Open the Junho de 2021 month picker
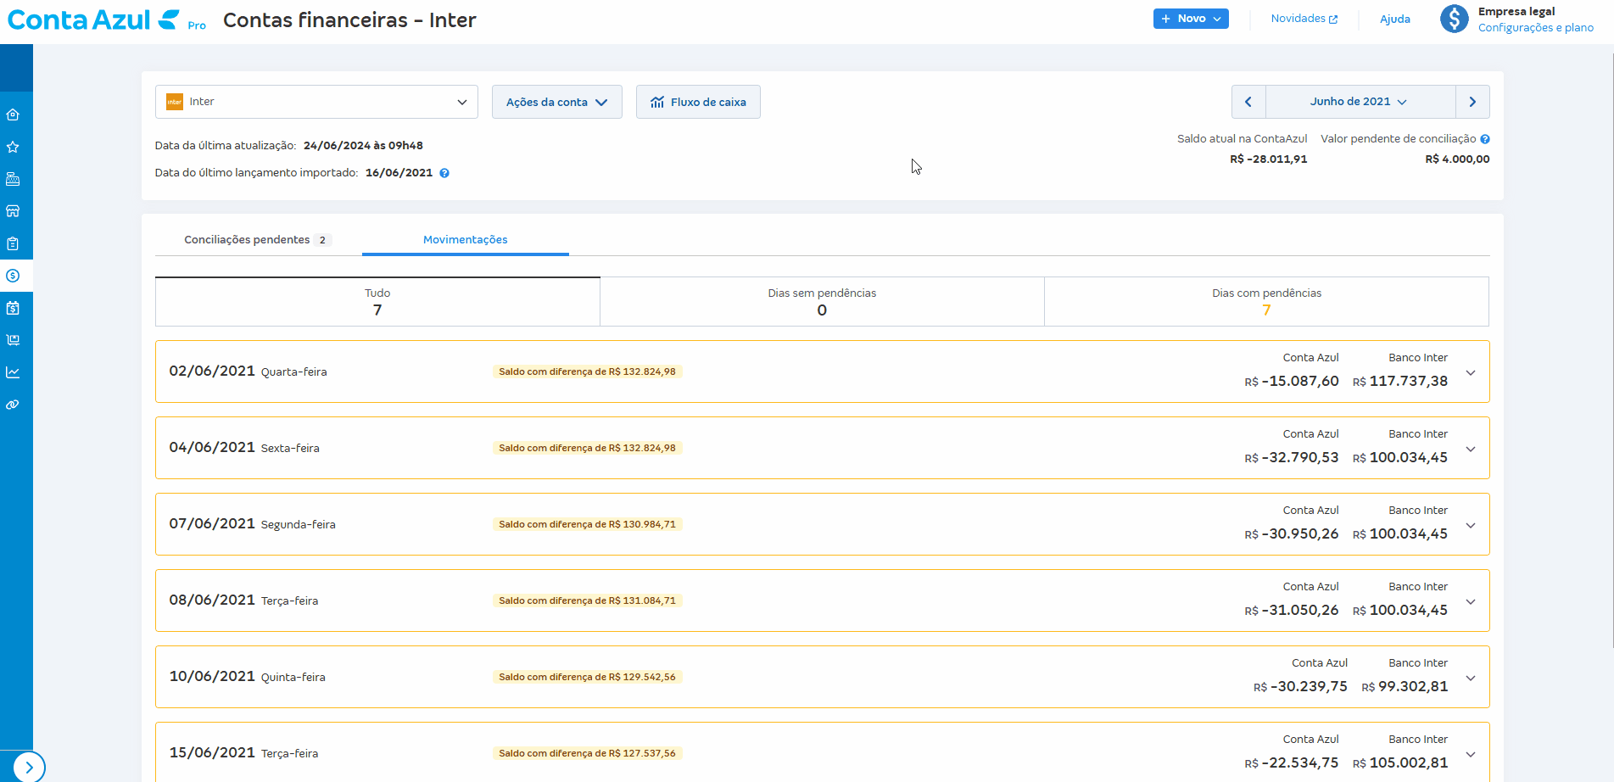 point(1360,102)
